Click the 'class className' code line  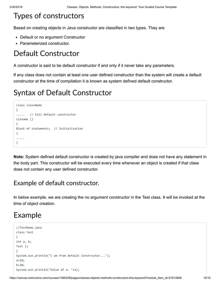29,105
